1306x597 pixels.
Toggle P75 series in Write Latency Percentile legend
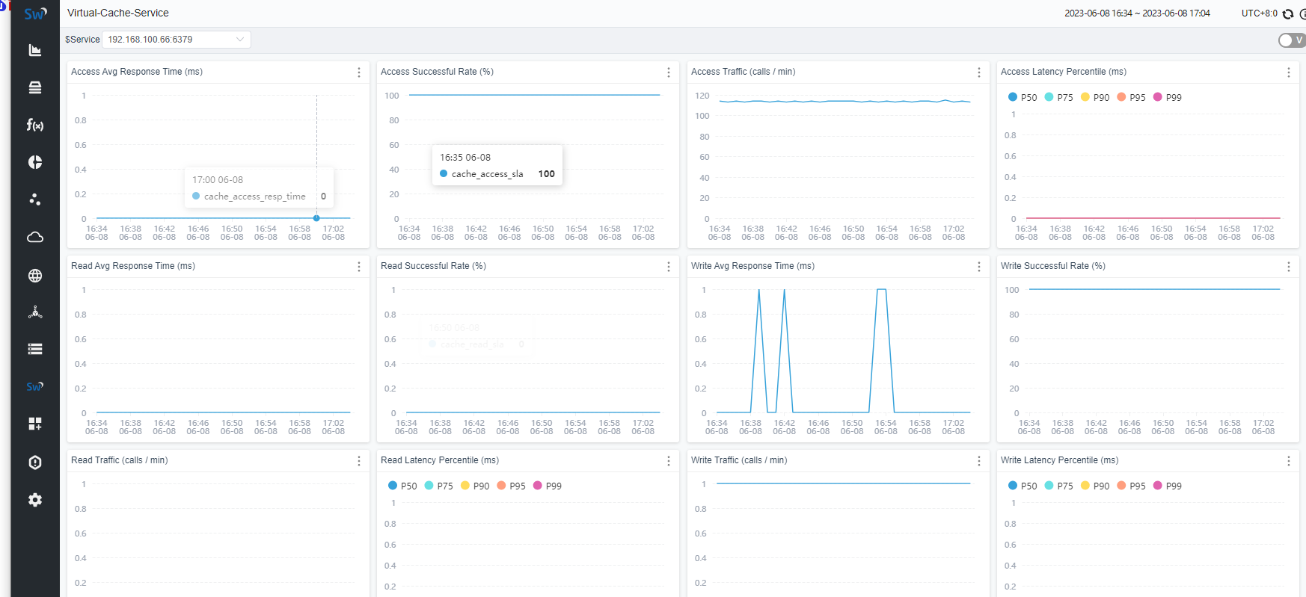pos(1059,486)
